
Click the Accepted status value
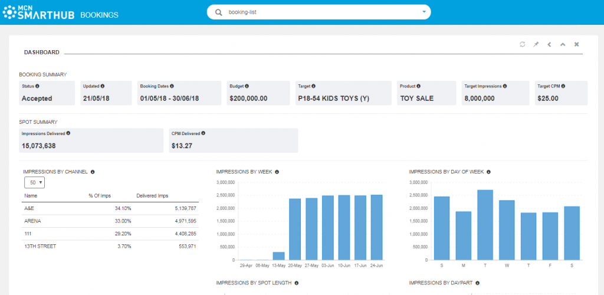pos(37,98)
